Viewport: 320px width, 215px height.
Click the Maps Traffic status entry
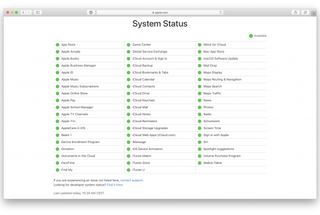coord(212,93)
